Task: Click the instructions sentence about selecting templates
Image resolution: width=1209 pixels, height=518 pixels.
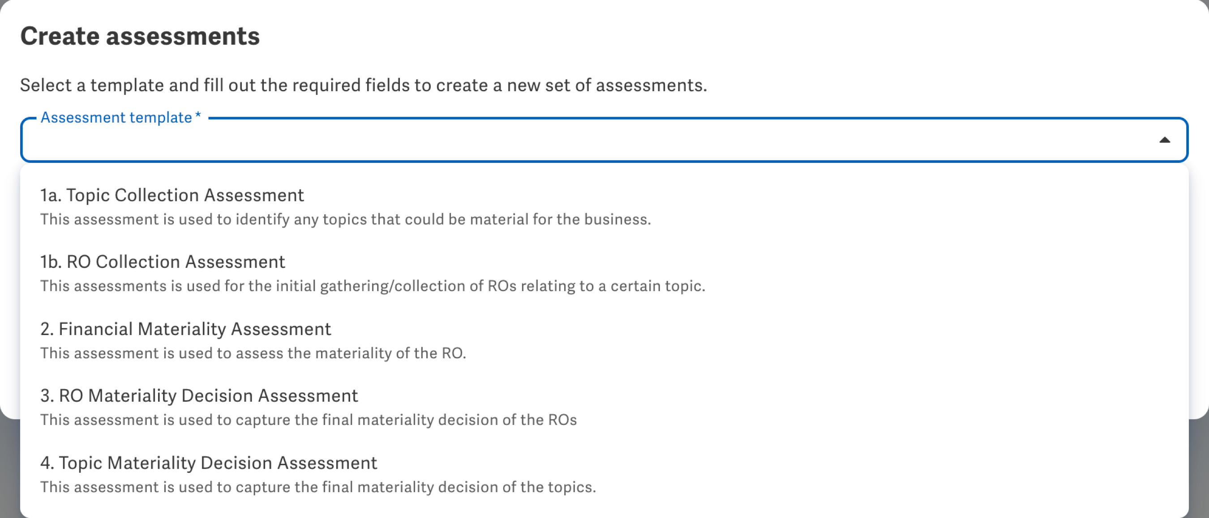Action: coord(363,85)
